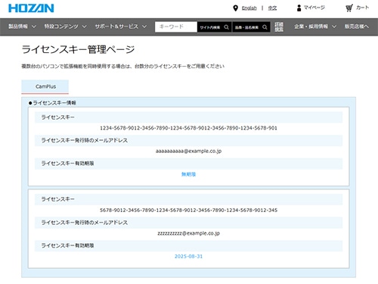Expand the 企業・採用情報 chevron
This screenshot has height=284, width=378.
click(x=334, y=27)
